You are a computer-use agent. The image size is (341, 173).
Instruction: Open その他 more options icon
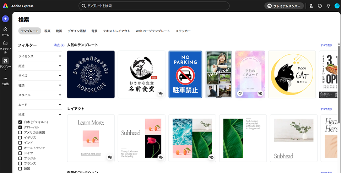(5, 79)
